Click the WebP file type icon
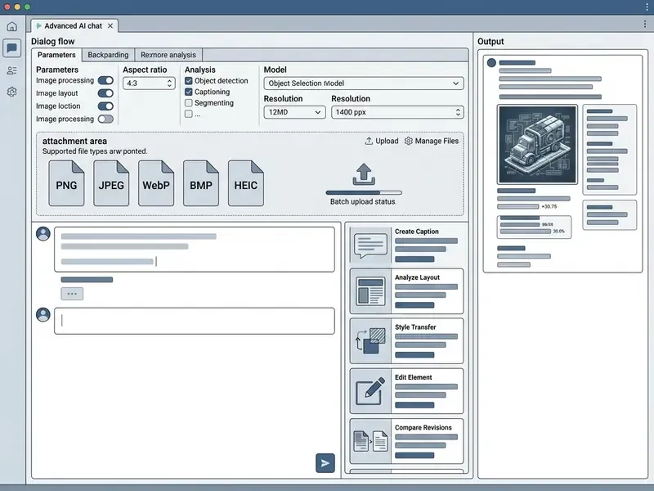 tap(156, 183)
